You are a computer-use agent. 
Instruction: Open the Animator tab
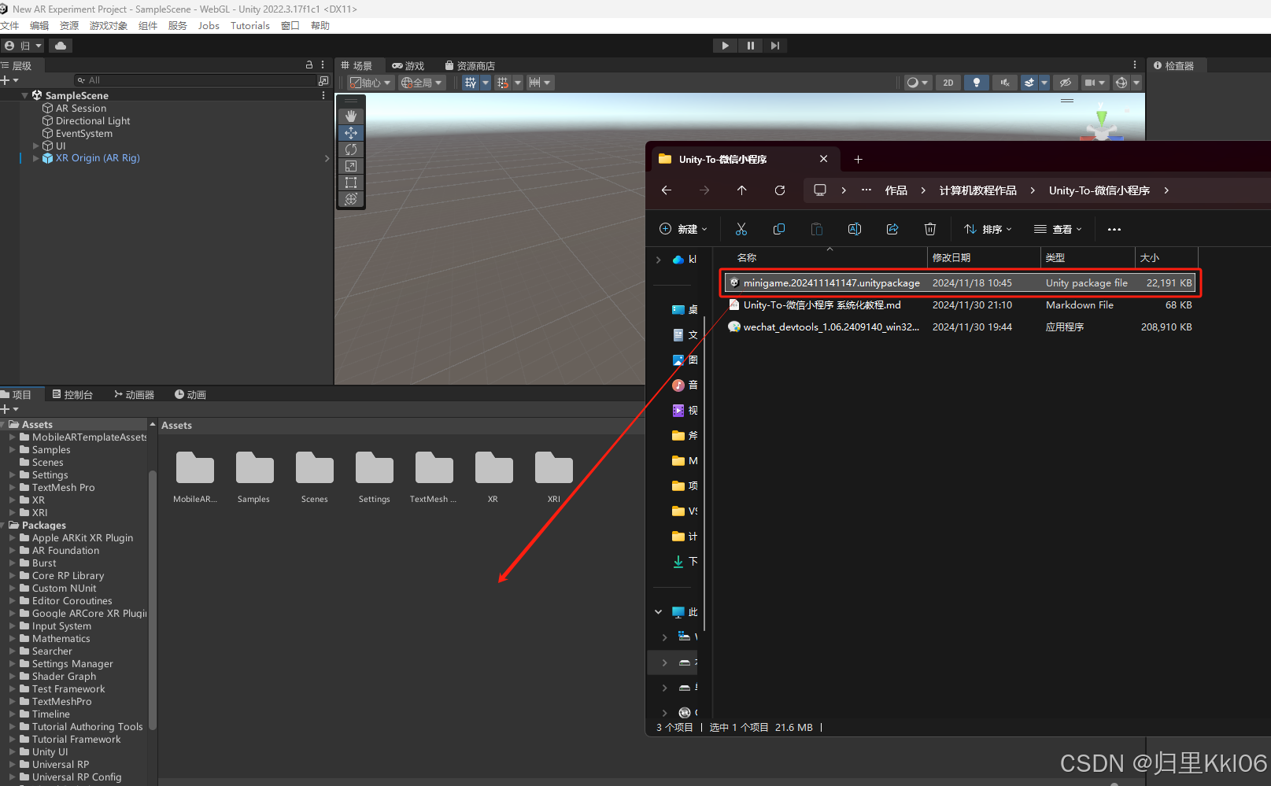coord(134,395)
